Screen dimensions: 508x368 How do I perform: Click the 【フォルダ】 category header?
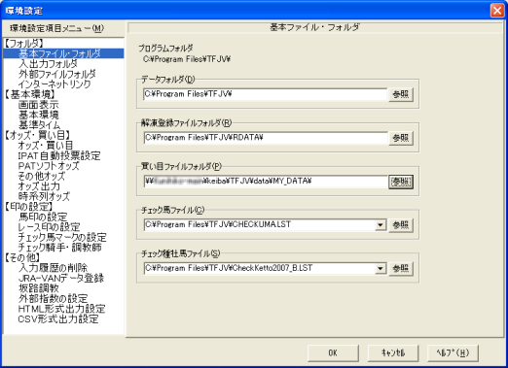pyautogui.click(x=24, y=44)
